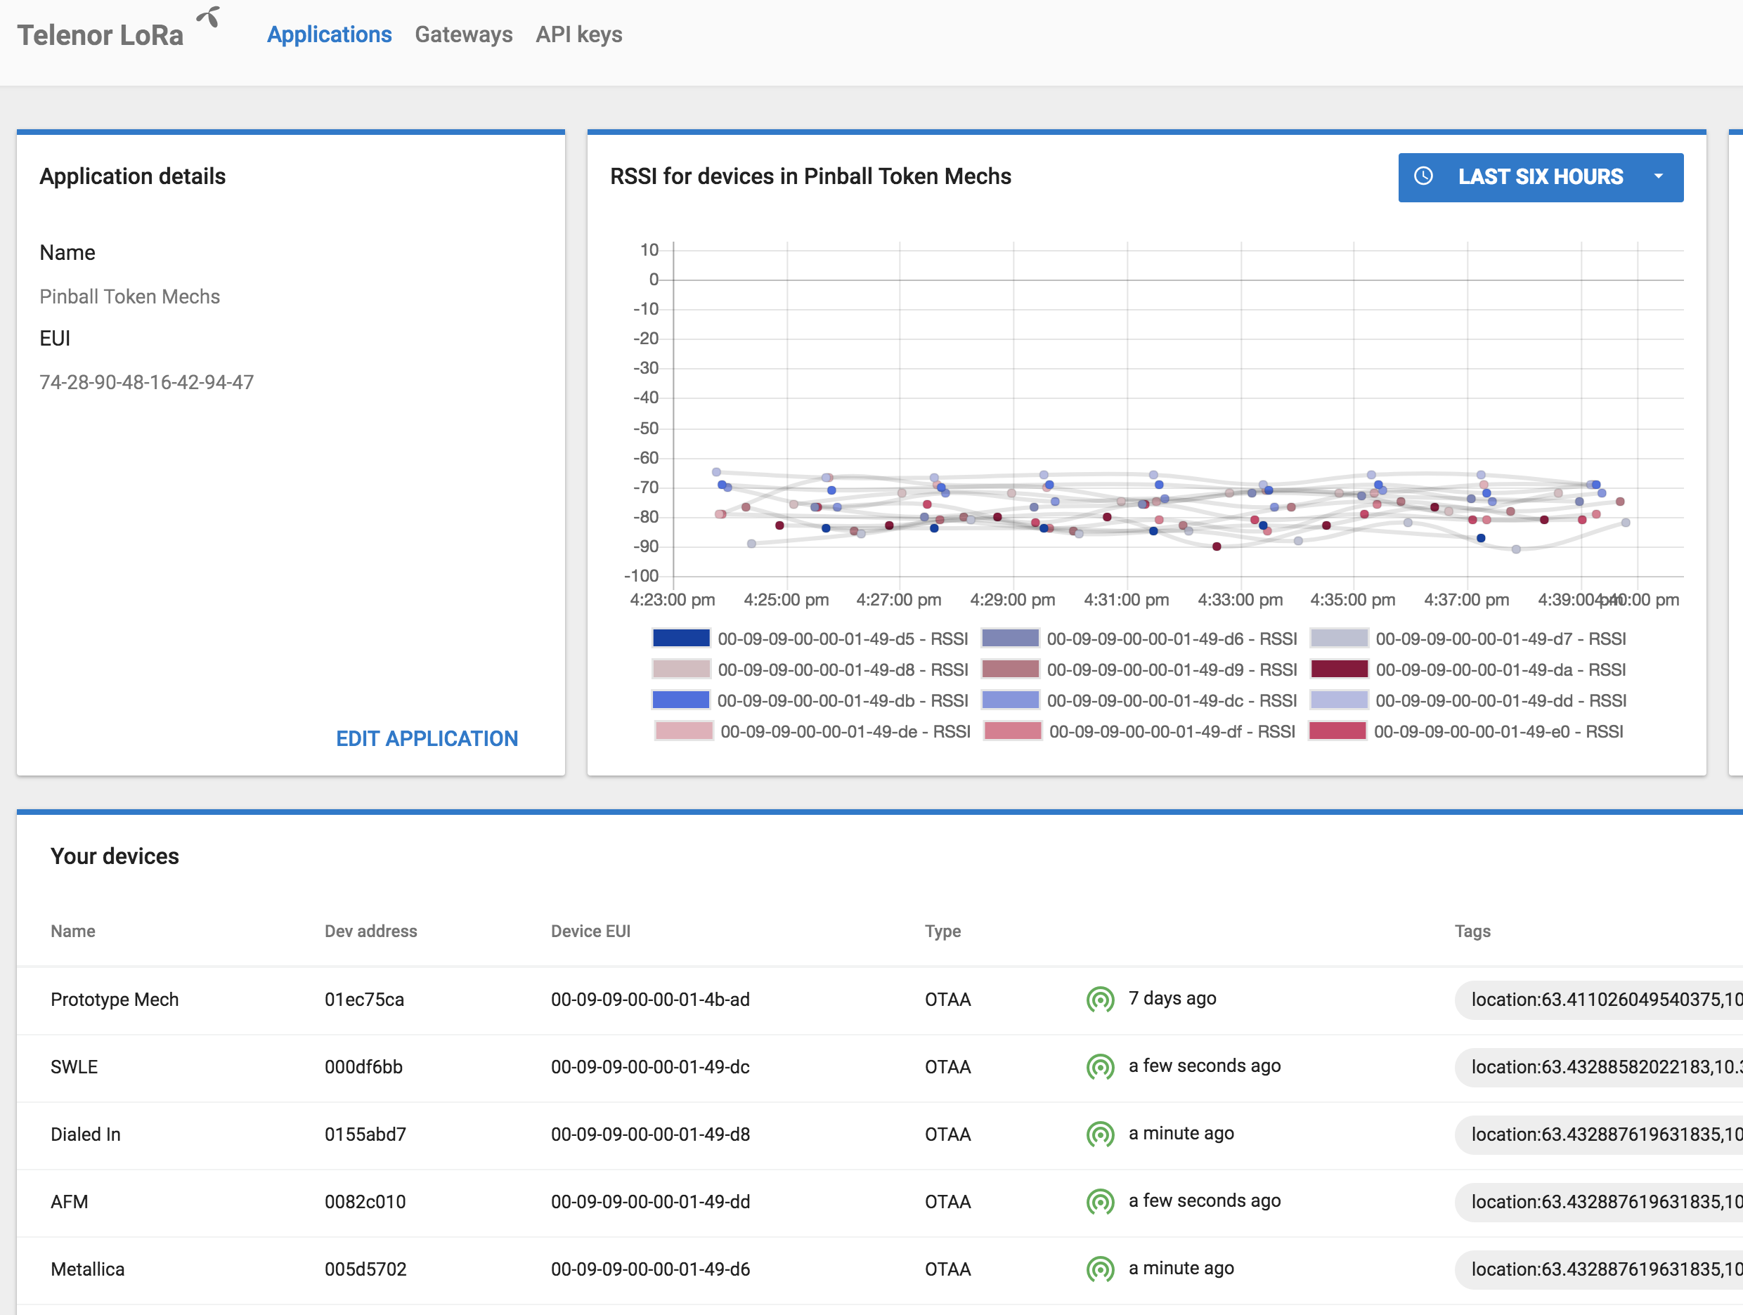Open the Metallica device row
This screenshot has width=1743, height=1315.
coord(879,1270)
